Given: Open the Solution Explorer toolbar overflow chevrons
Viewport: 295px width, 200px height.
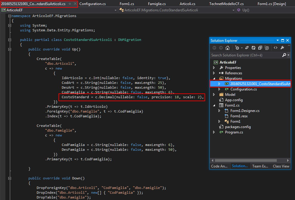Looking at the screenshot, I should tap(289, 46).
